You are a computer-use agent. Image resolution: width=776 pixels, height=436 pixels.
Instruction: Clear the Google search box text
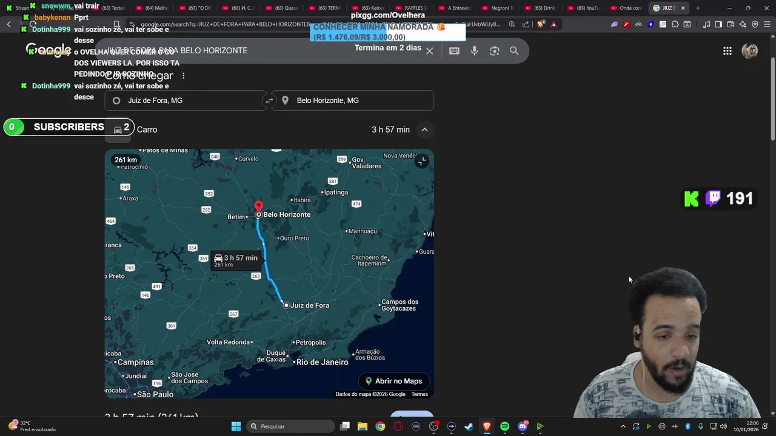(x=429, y=51)
